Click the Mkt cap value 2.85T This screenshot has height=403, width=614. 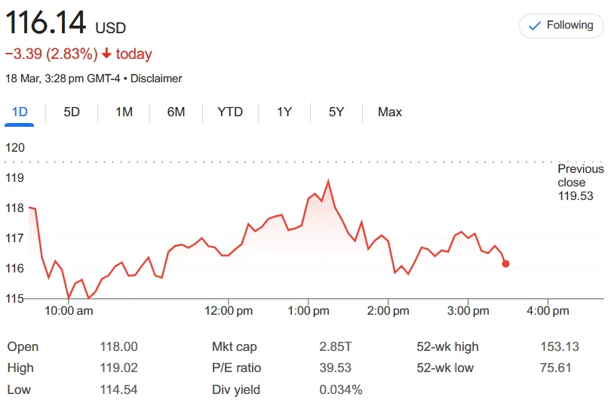335,346
